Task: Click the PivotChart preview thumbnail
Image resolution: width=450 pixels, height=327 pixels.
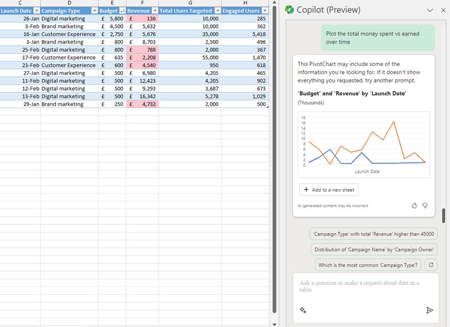Action: point(366,143)
